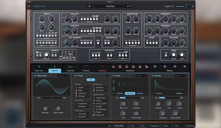Toggle the Master Hold switch
This screenshot has height=128, width=221.
pos(166,55)
